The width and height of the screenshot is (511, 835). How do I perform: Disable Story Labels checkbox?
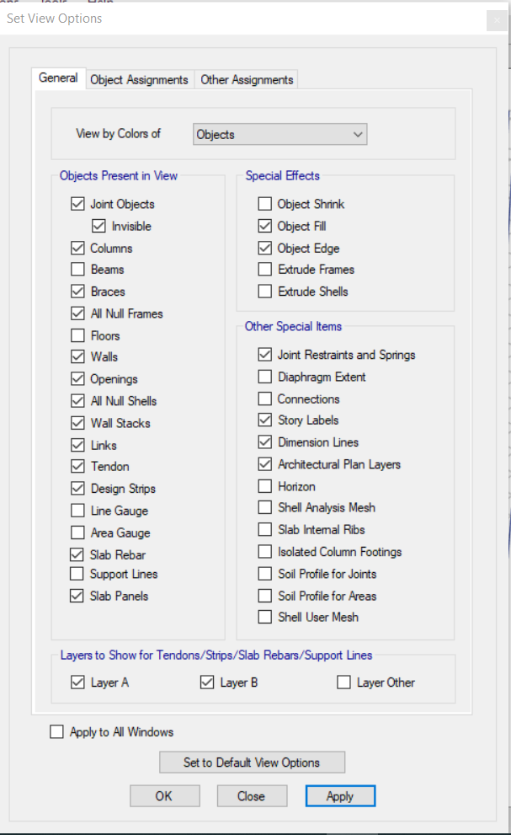(x=264, y=420)
